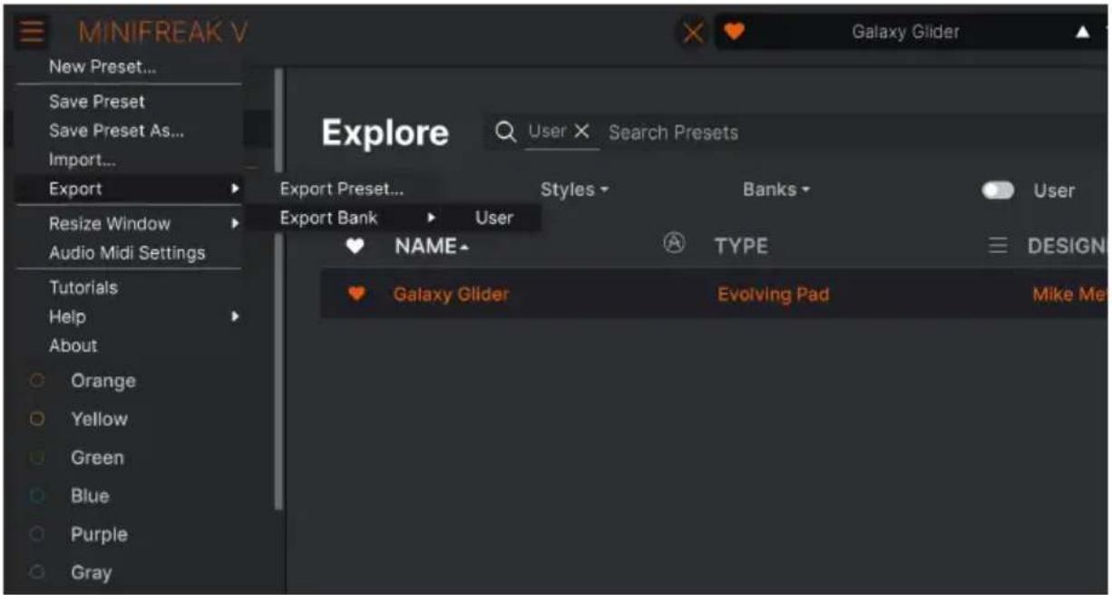Choose New Preset from menu

(102, 66)
